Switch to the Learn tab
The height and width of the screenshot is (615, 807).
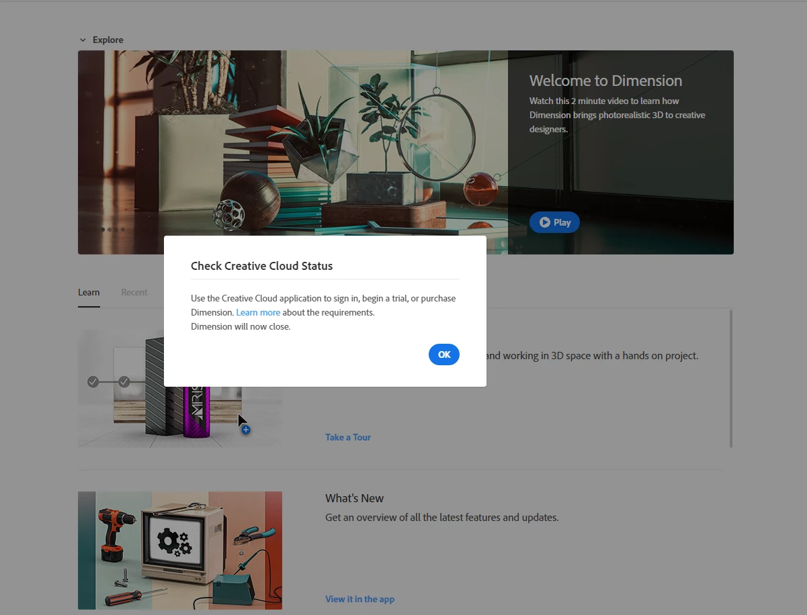(89, 293)
